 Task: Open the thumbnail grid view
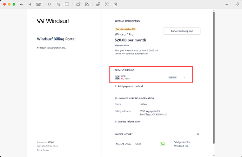pyautogui.click(x=39, y=4)
